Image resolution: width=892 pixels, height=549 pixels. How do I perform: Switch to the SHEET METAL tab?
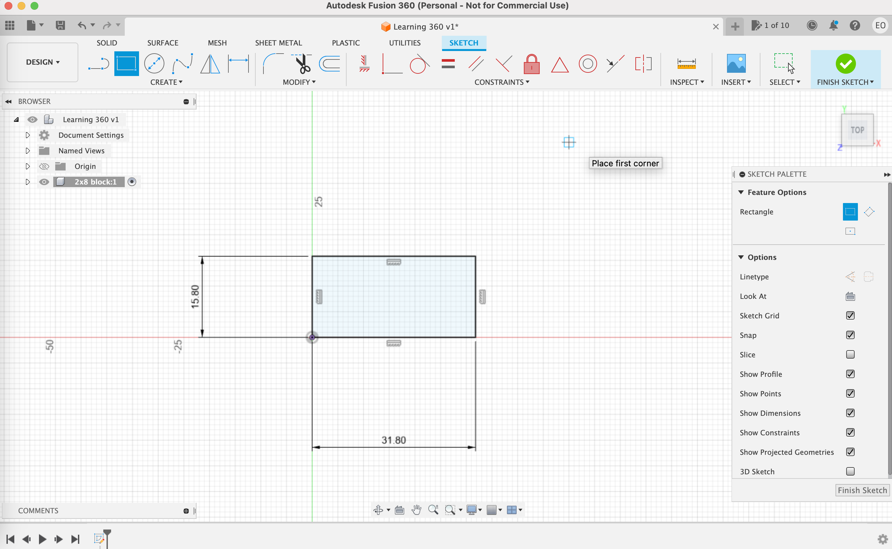(278, 43)
